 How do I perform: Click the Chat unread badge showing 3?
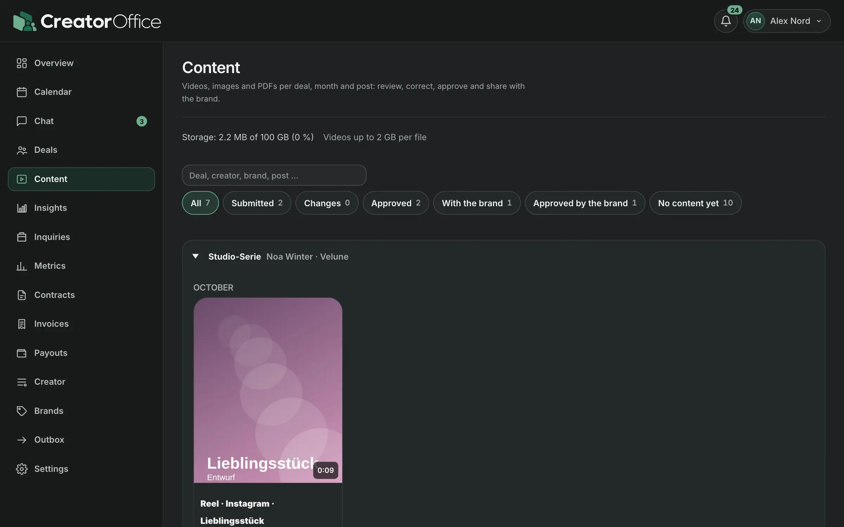(x=141, y=121)
